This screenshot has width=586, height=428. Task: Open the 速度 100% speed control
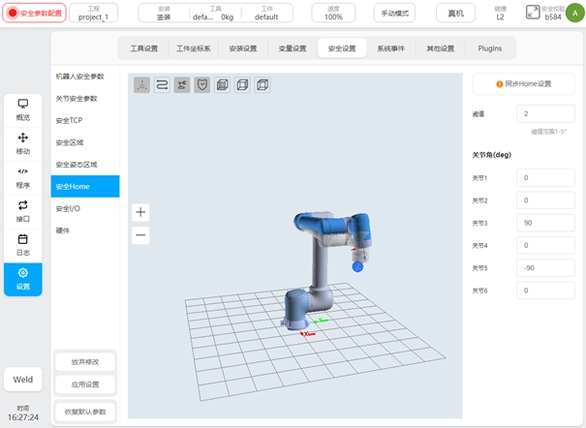pyautogui.click(x=333, y=13)
